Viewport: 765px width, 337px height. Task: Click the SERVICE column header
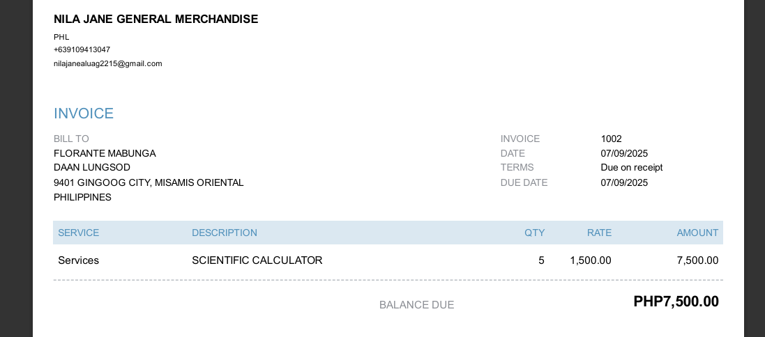click(78, 233)
